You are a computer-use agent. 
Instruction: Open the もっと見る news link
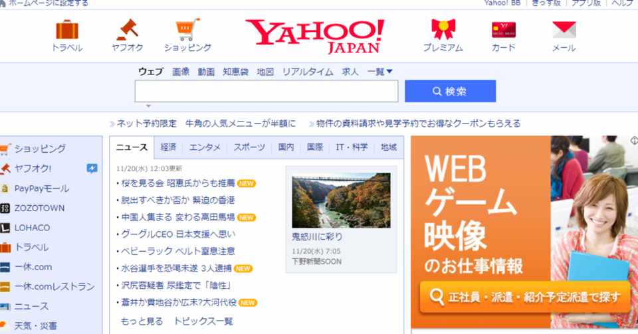tap(142, 321)
